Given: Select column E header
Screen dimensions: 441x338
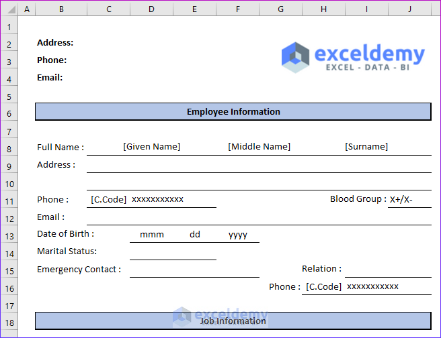Looking at the screenshot, I should tap(195, 9).
